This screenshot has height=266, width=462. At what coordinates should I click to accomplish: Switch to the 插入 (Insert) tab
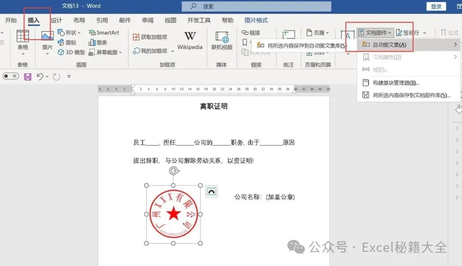(x=34, y=20)
